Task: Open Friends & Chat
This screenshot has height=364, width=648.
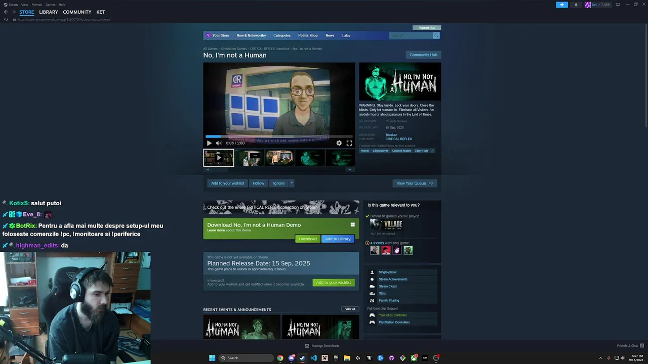Action: 630,346
